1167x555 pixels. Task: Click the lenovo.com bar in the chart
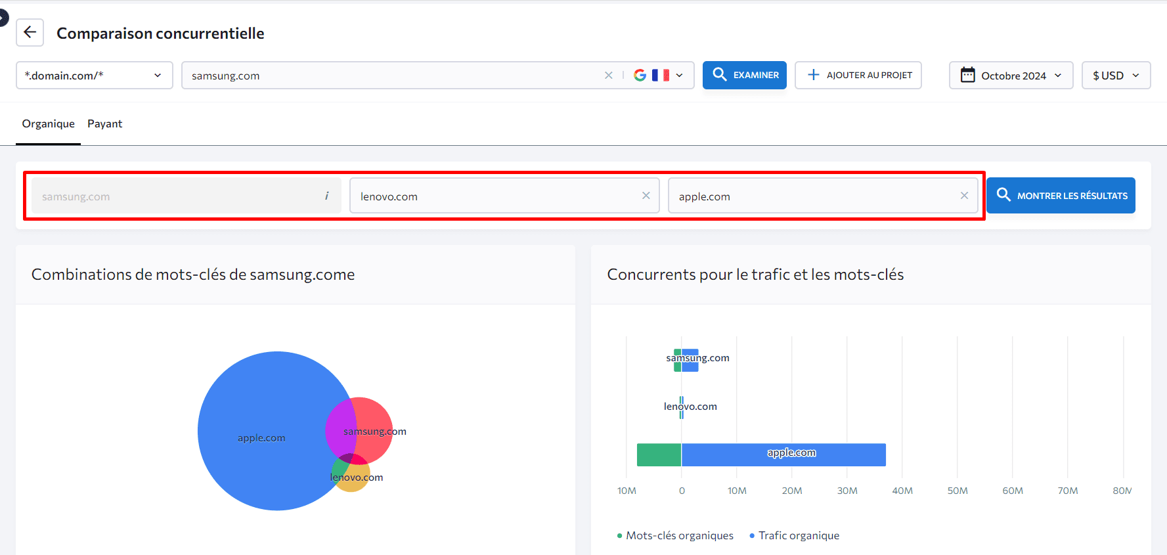coord(682,407)
